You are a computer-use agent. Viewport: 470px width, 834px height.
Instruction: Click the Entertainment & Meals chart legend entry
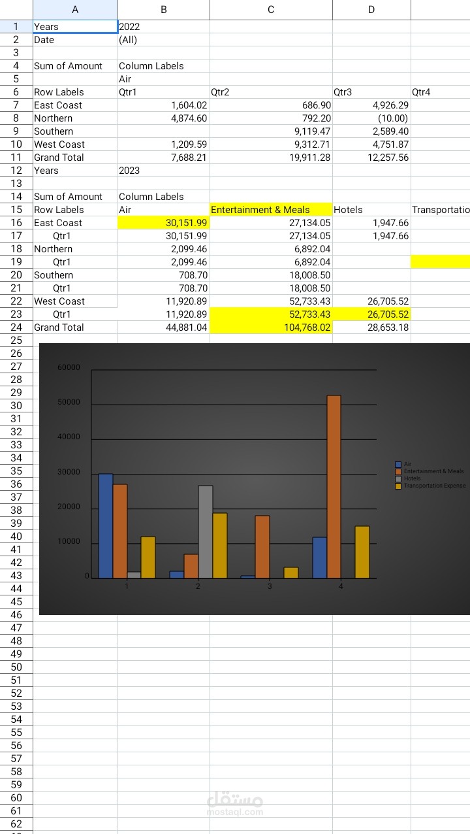[x=430, y=471]
